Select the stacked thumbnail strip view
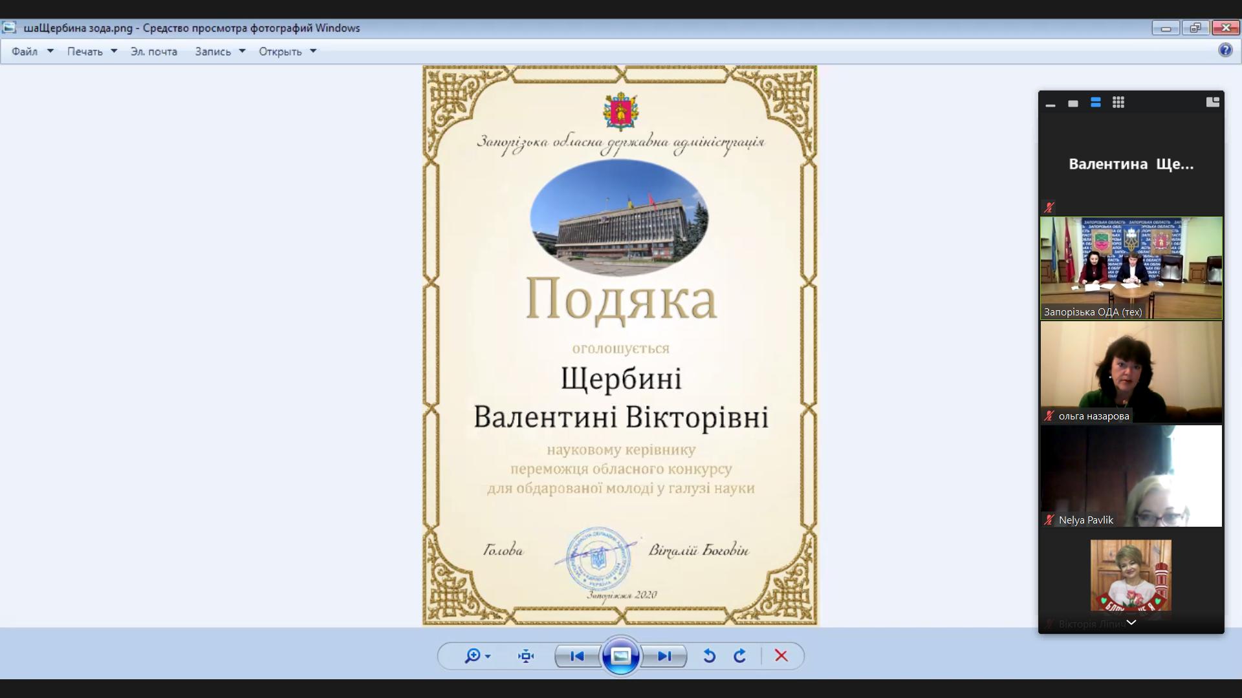Image resolution: width=1242 pixels, height=698 pixels. [1096, 103]
